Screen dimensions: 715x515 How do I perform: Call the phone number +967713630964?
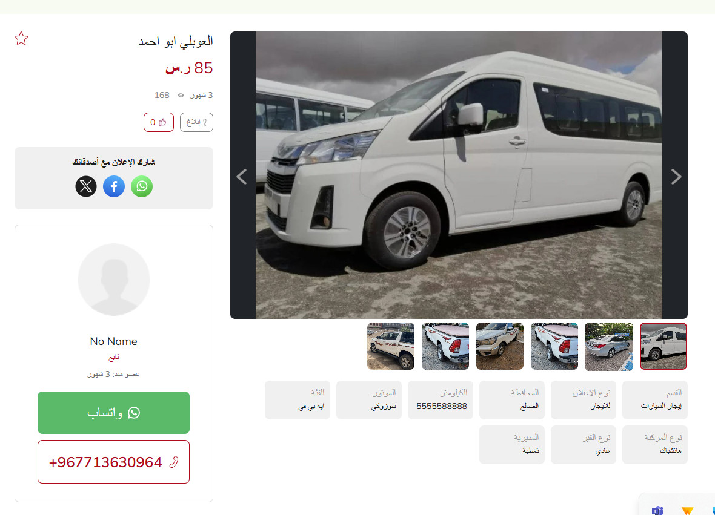[x=113, y=462]
